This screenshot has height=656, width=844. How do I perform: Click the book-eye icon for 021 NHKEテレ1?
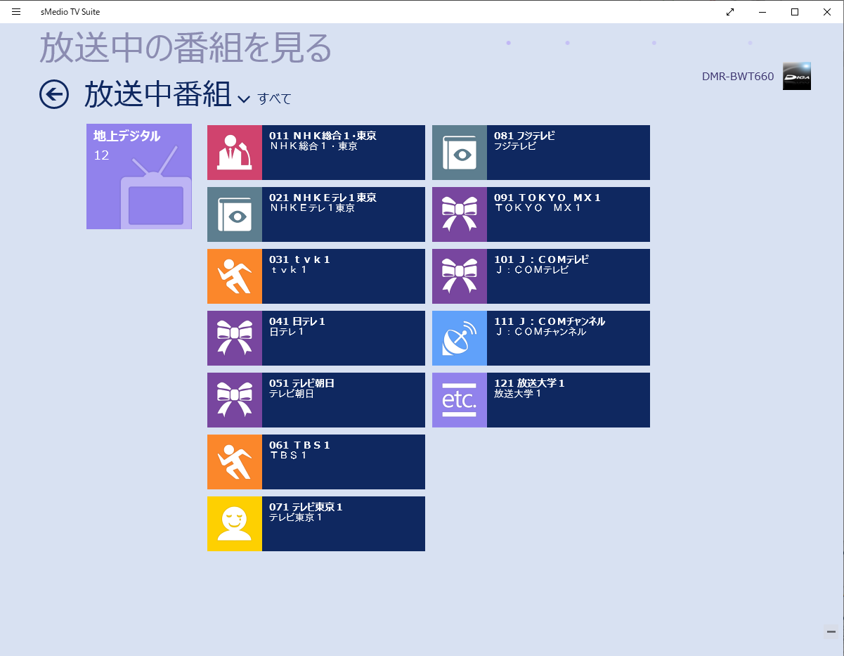(x=235, y=214)
